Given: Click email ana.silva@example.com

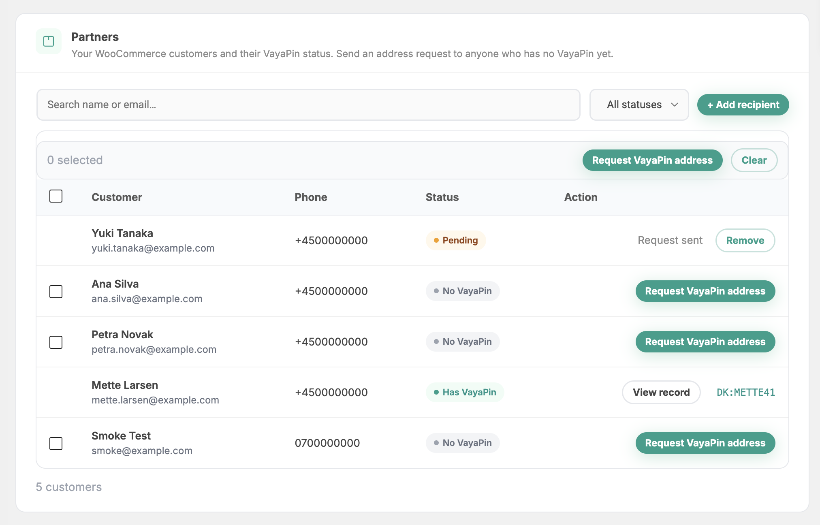Looking at the screenshot, I should [x=147, y=299].
